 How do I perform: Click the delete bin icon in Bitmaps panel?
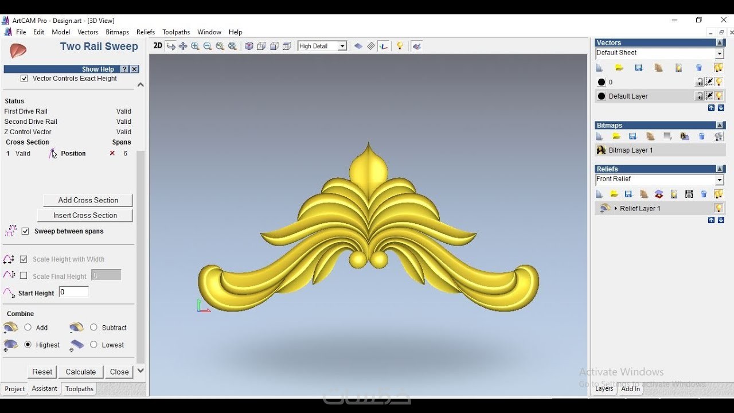click(x=701, y=137)
